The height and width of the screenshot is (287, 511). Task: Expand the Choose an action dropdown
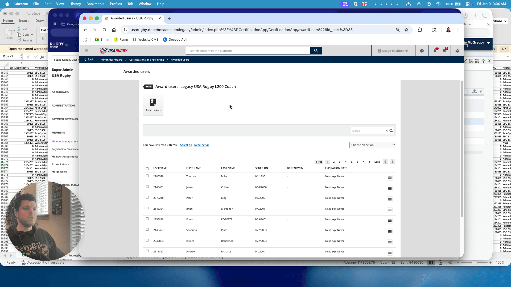(x=373, y=145)
